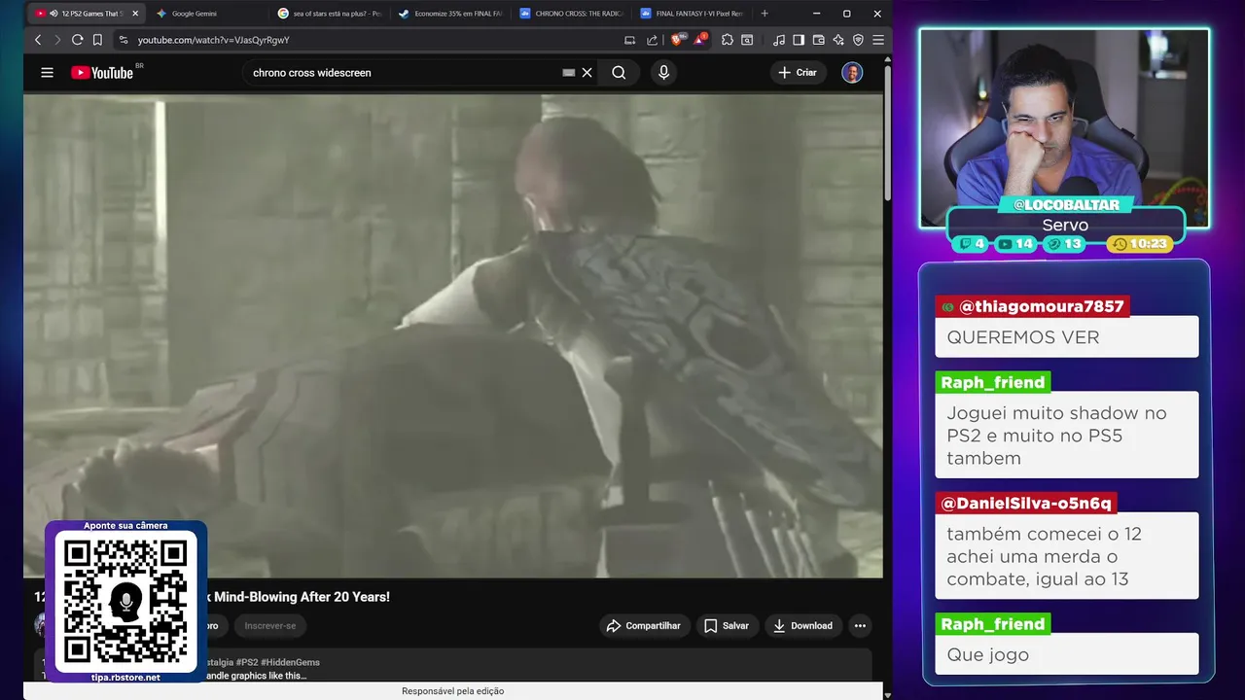
Task: Save video with Salvar button
Action: (727, 626)
